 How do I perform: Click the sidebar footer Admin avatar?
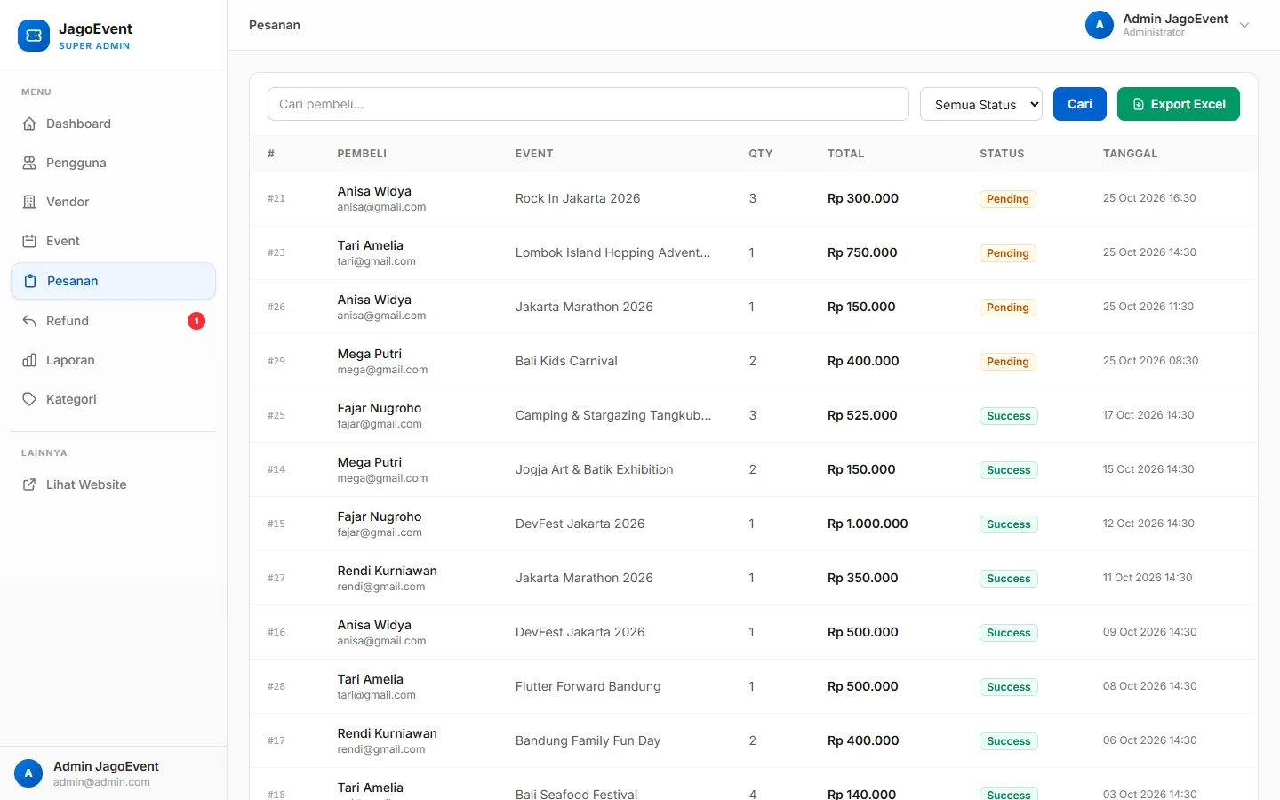(28, 773)
